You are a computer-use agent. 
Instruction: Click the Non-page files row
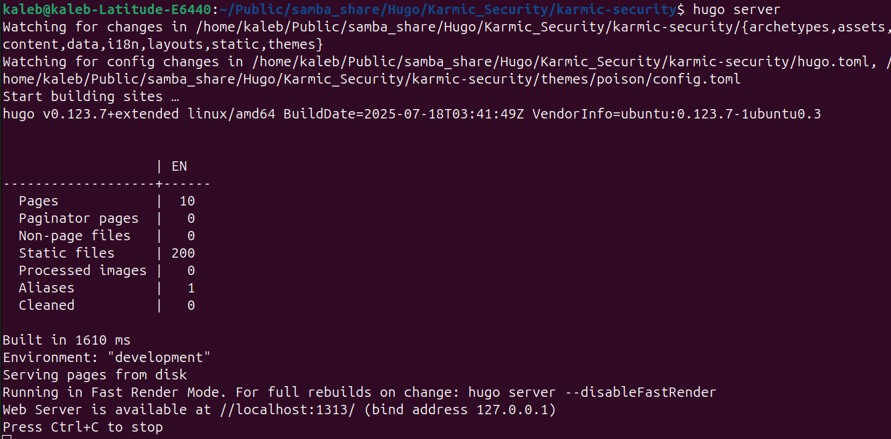(x=107, y=236)
